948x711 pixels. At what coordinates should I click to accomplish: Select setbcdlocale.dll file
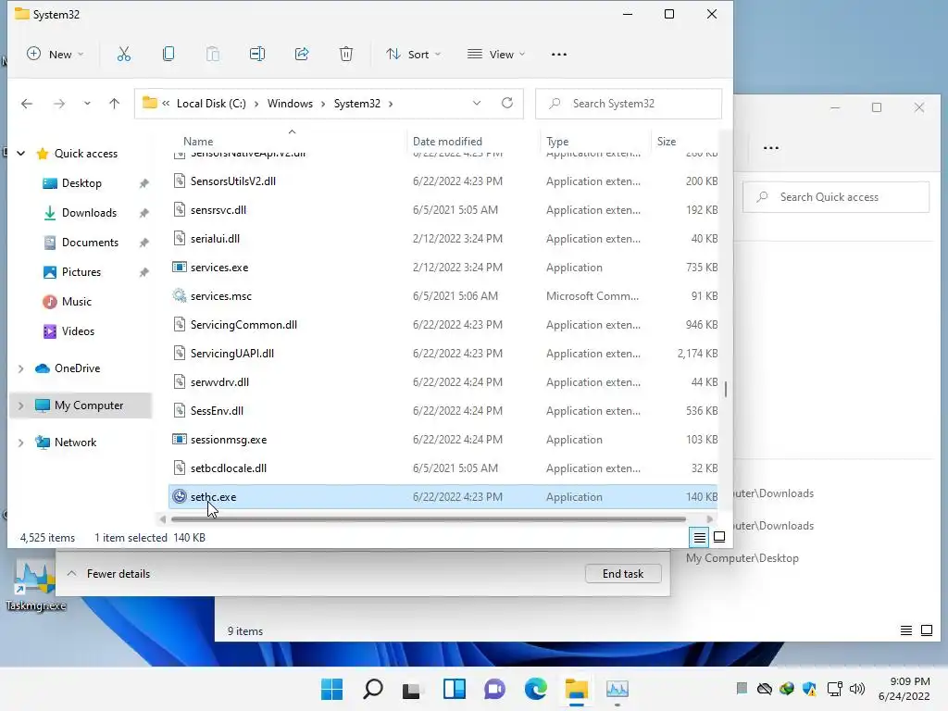point(443,468)
